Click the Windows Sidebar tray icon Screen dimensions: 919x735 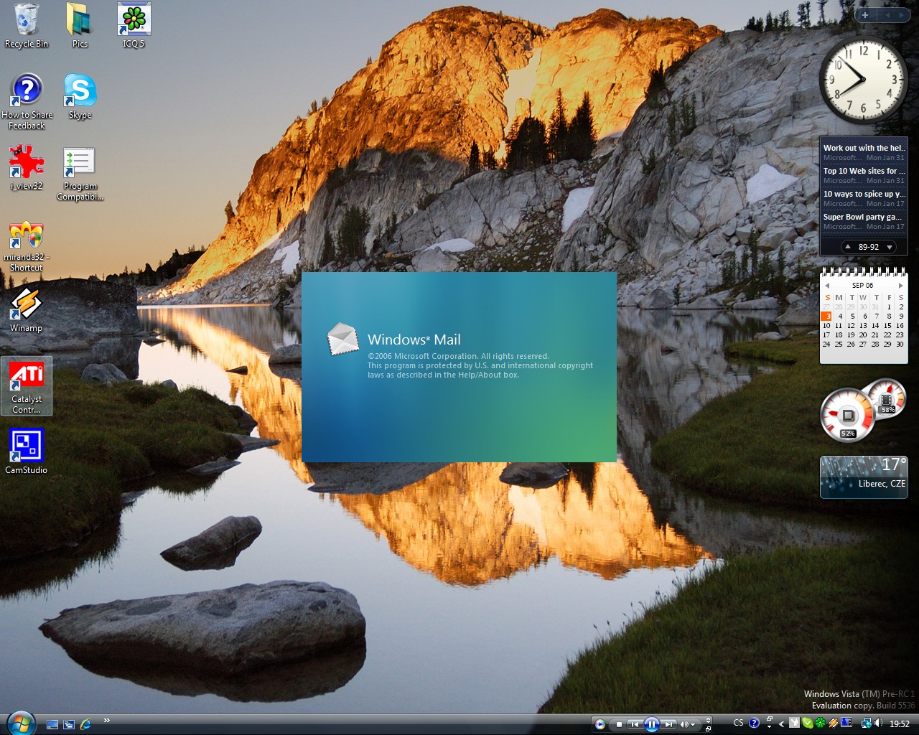point(846,723)
